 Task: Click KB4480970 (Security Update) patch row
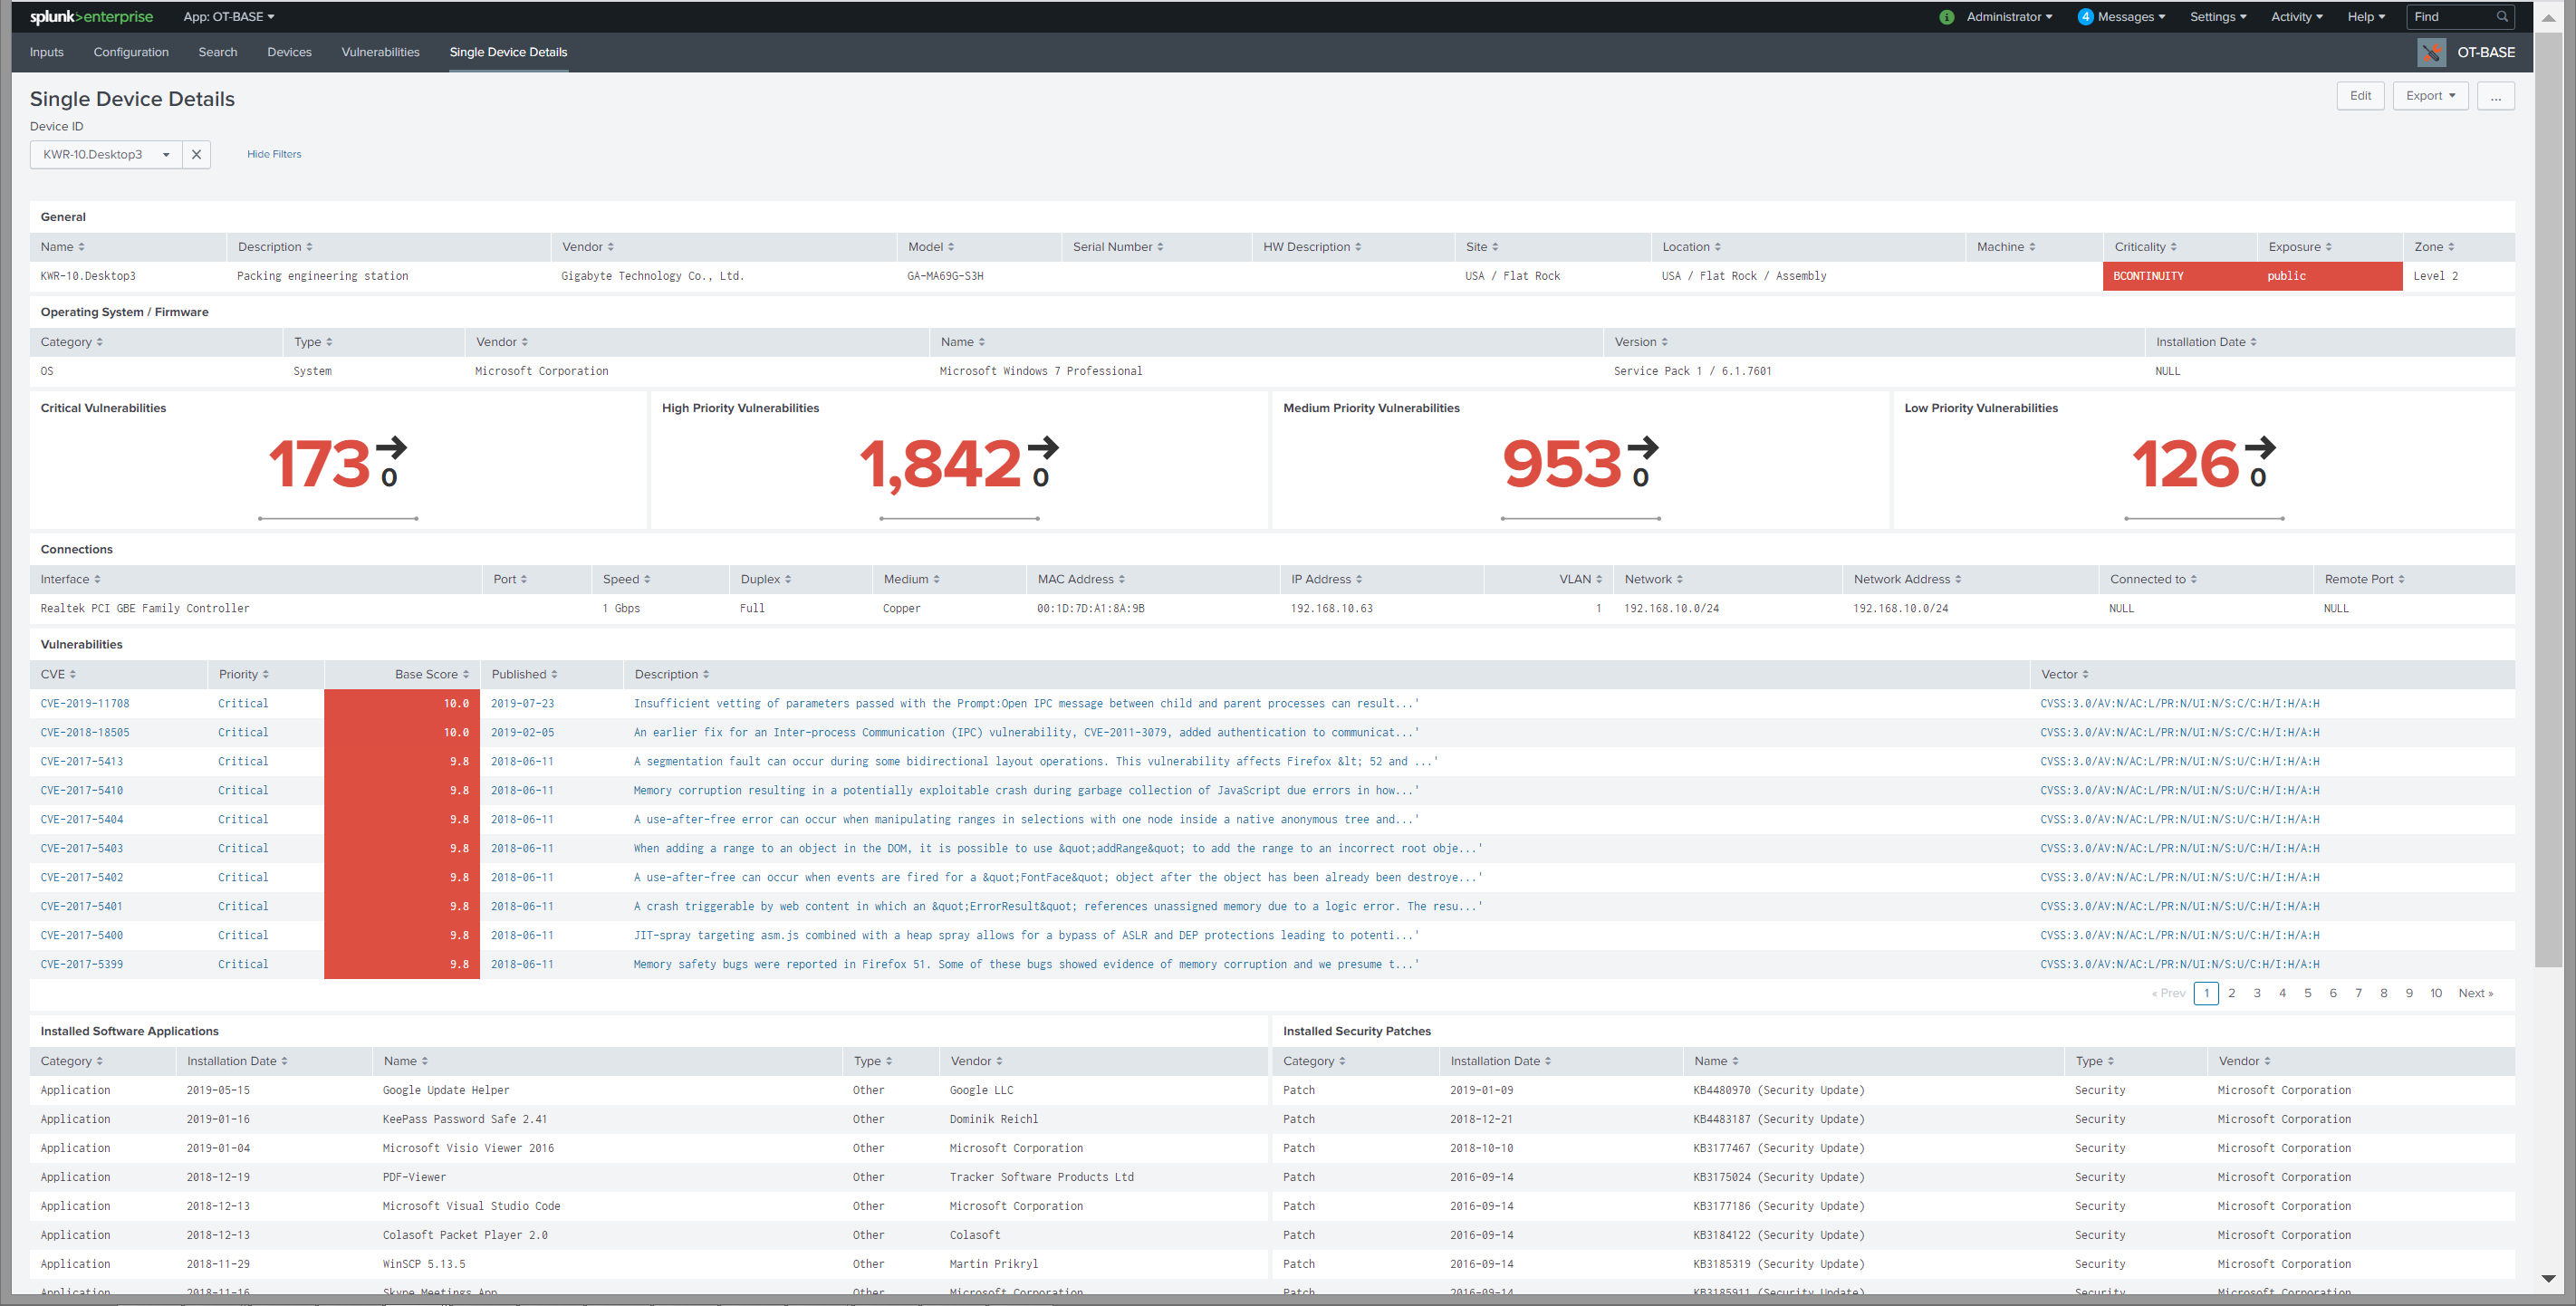pyautogui.click(x=1893, y=1090)
